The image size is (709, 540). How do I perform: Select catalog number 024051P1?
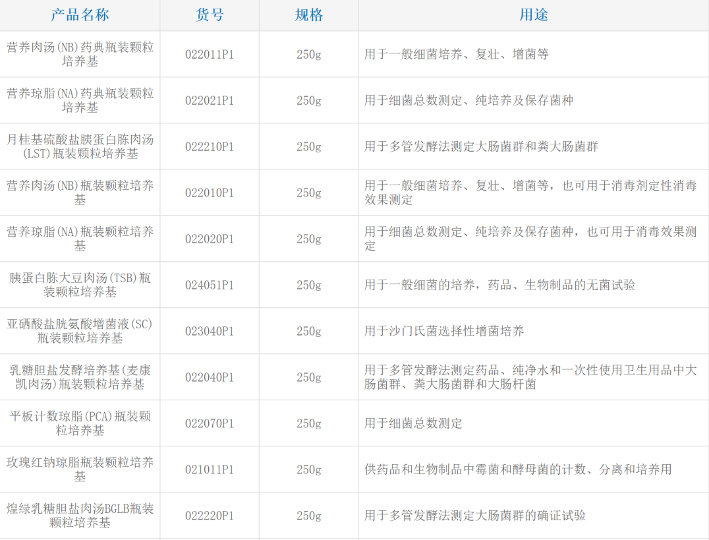tap(210, 285)
